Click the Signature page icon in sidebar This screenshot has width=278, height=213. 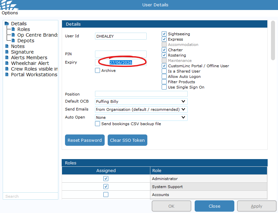pyautogui.click(x=7, y=52)
